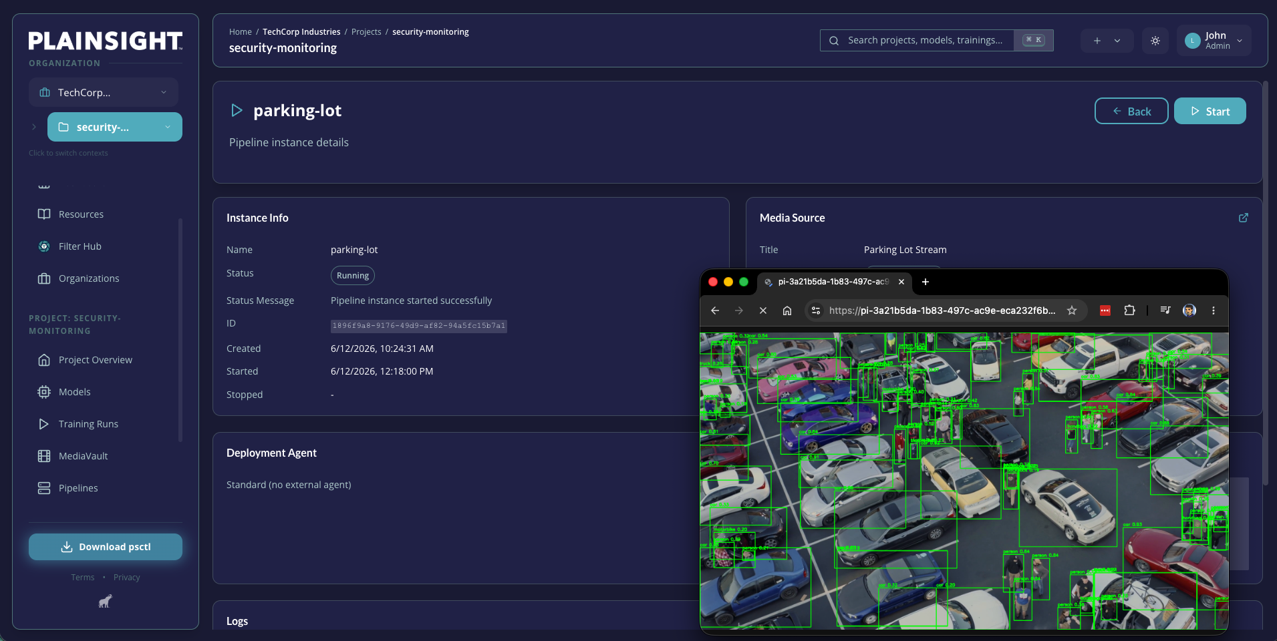Click the Organizations briefcase icon

pos(44,278)
